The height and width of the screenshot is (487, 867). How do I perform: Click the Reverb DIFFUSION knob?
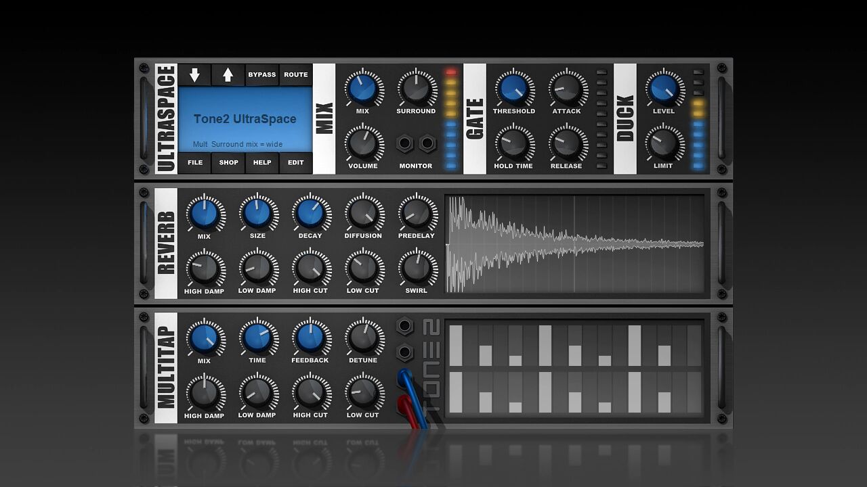(x=364, y=213)
